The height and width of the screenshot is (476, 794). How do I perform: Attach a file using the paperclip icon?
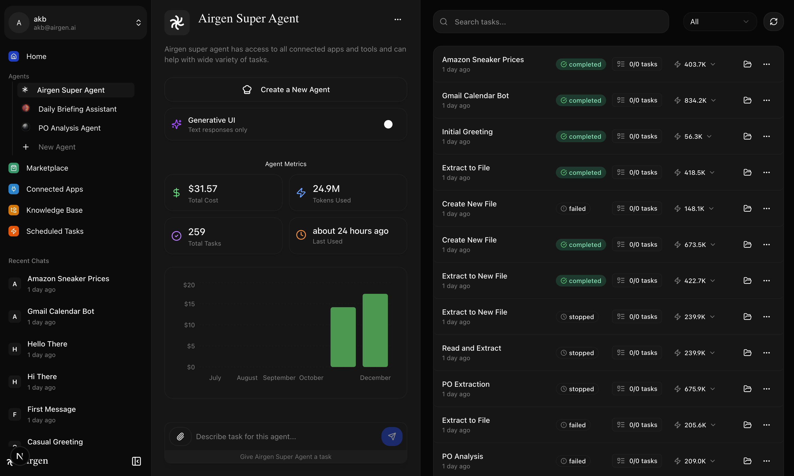pyautogui.click(x=180, y=437)
